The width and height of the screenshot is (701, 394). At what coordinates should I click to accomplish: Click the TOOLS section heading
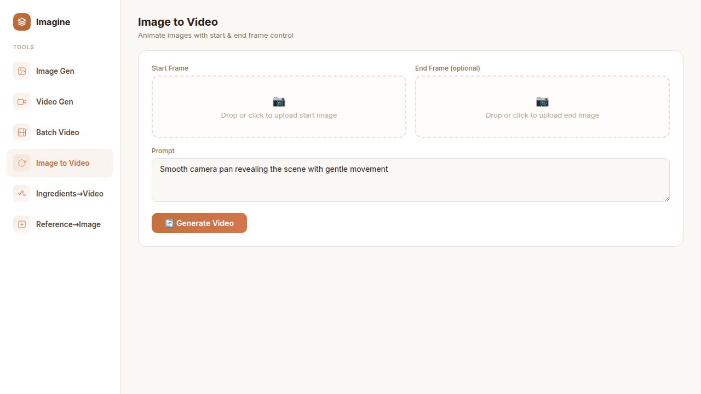coord(24,47)
